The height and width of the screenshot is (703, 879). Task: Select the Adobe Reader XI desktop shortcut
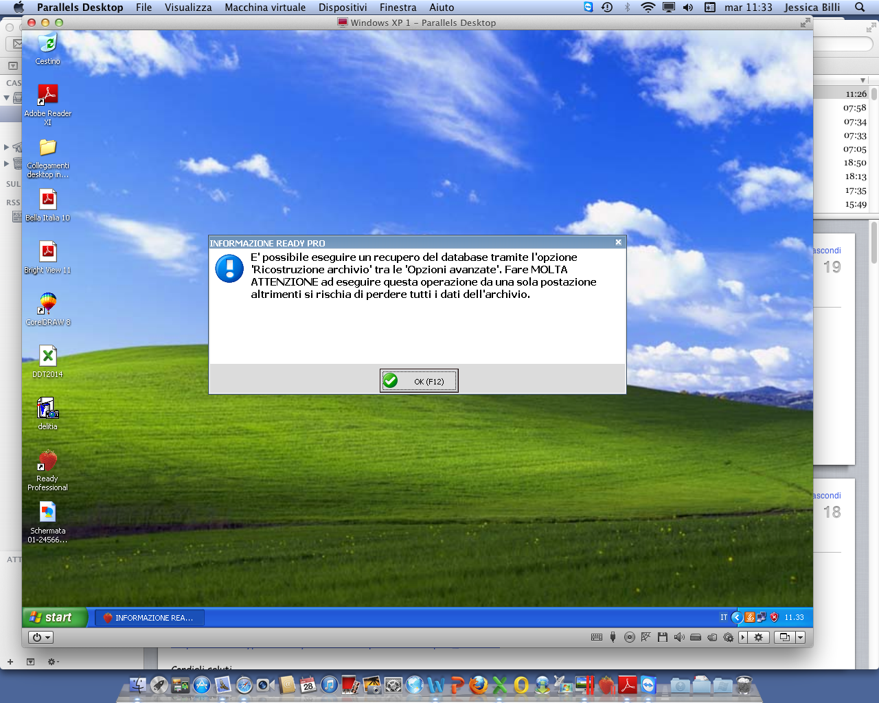tap(47, 104)
